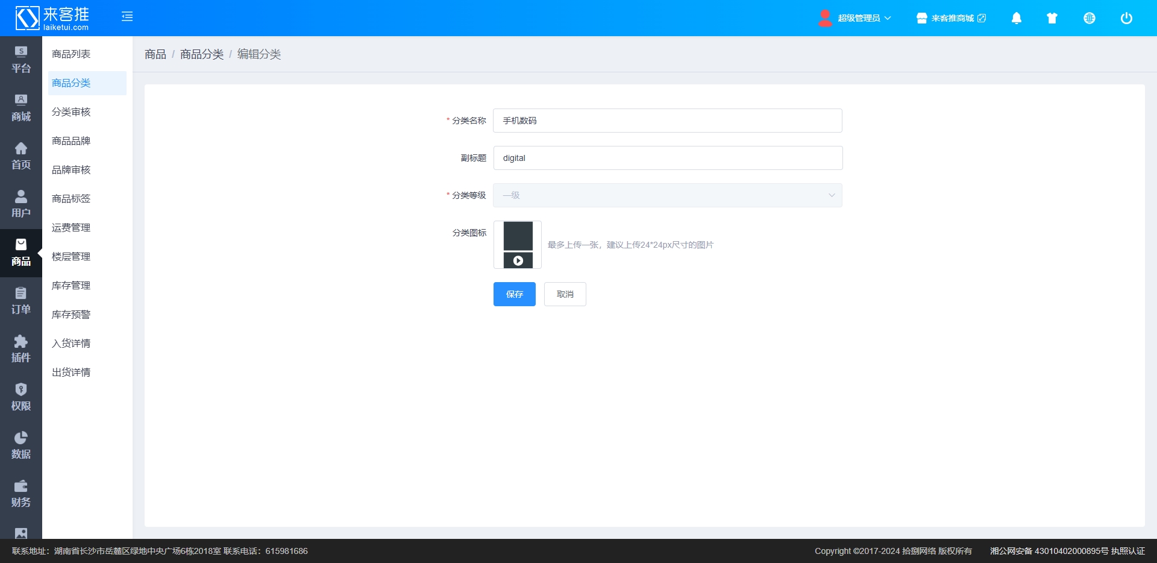
Task: Open the 订单 orders section
Action: coord(21,301)
